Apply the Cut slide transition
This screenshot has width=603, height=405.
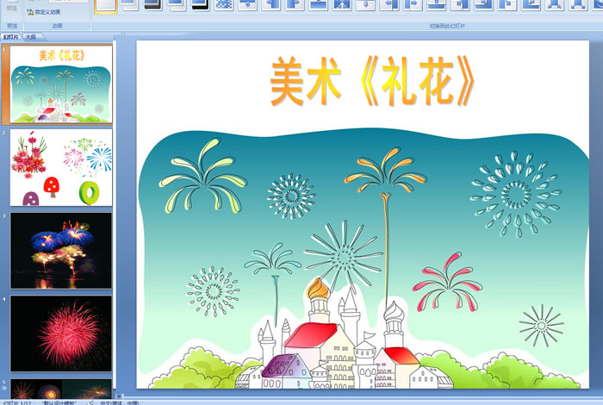[x=177, y=4]
